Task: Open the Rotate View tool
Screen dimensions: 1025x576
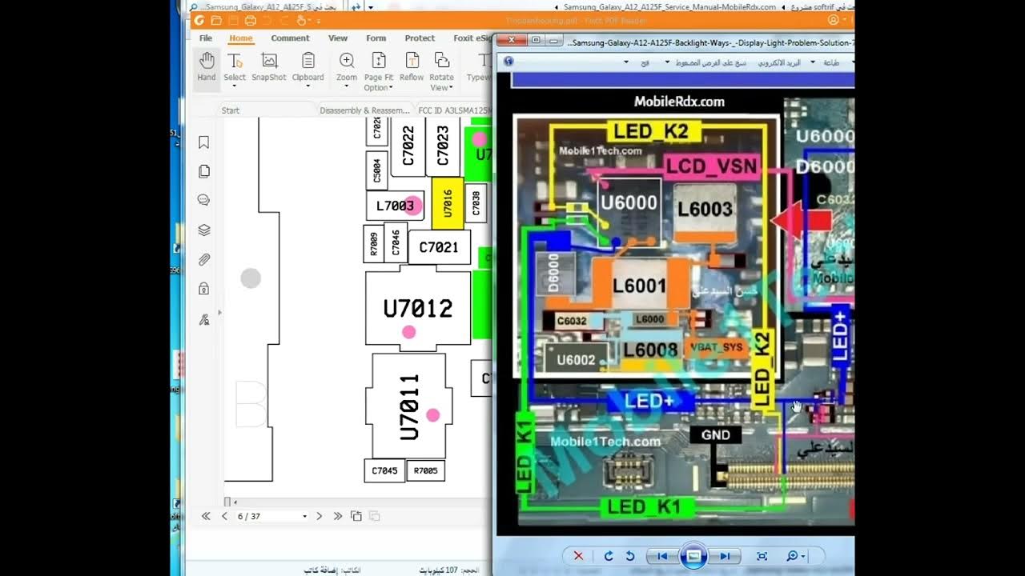Action: point(441,71)
